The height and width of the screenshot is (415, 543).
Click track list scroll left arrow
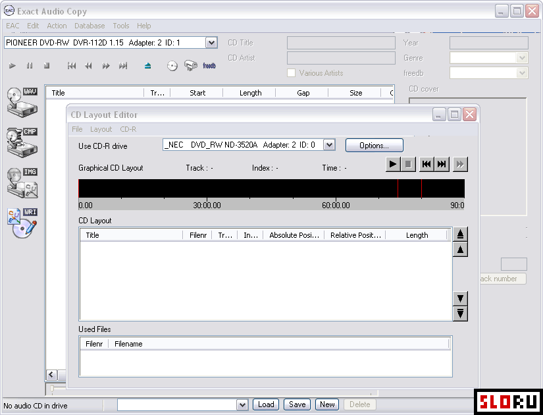tap(52, 375)
